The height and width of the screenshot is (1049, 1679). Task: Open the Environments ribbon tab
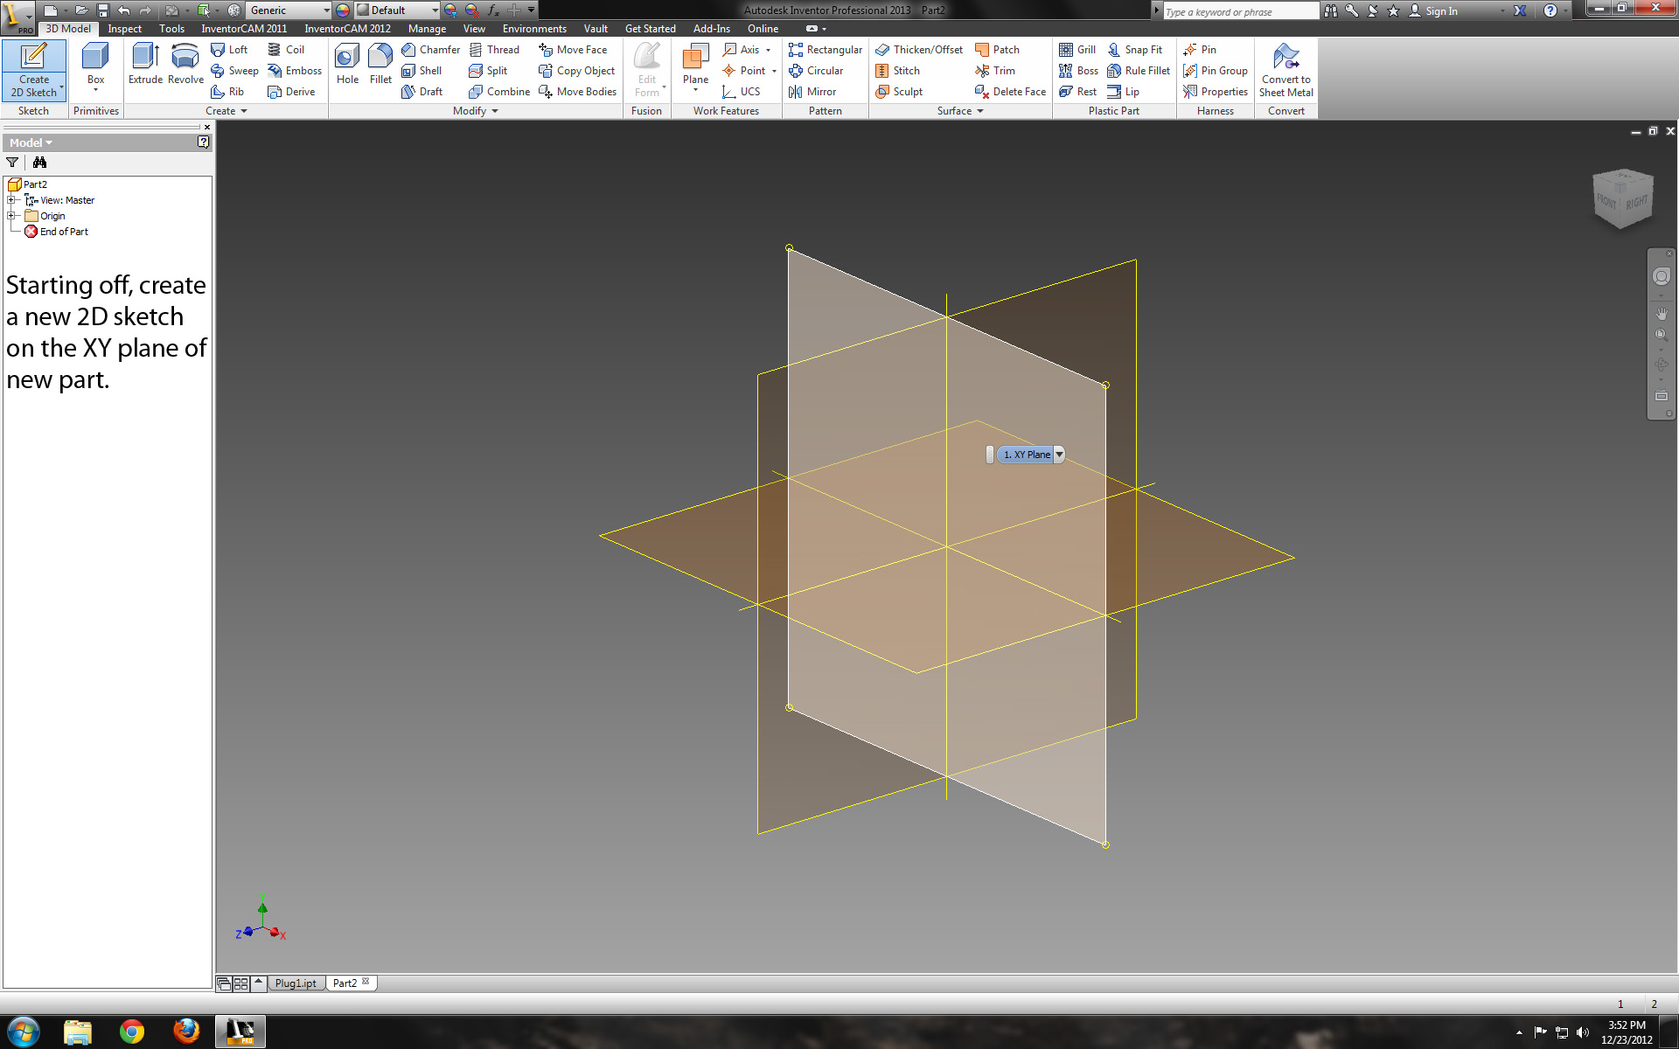tap(533, 29)
